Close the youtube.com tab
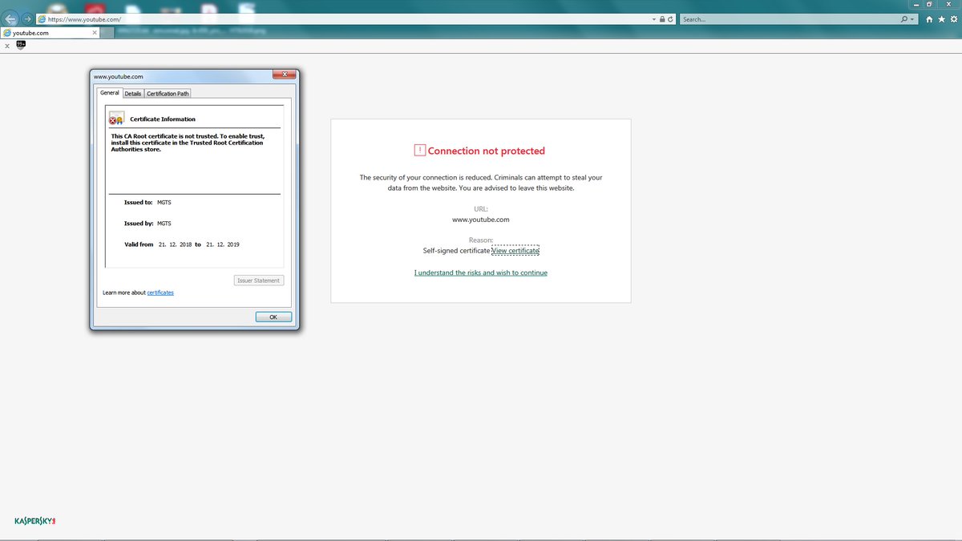This screenshot has width=962, height=541. pyautogui.click(x=95, y=33)
